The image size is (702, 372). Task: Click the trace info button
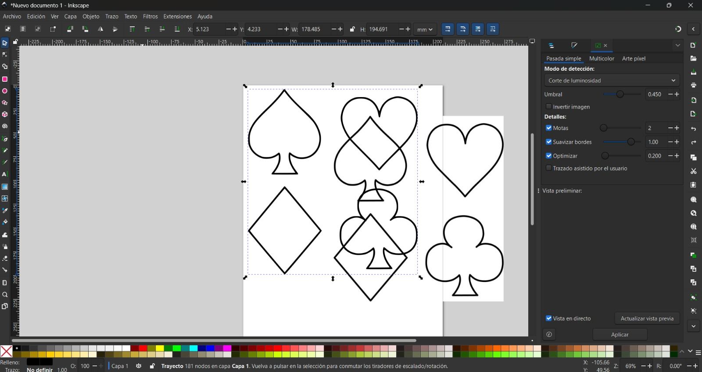coord(549,335)
